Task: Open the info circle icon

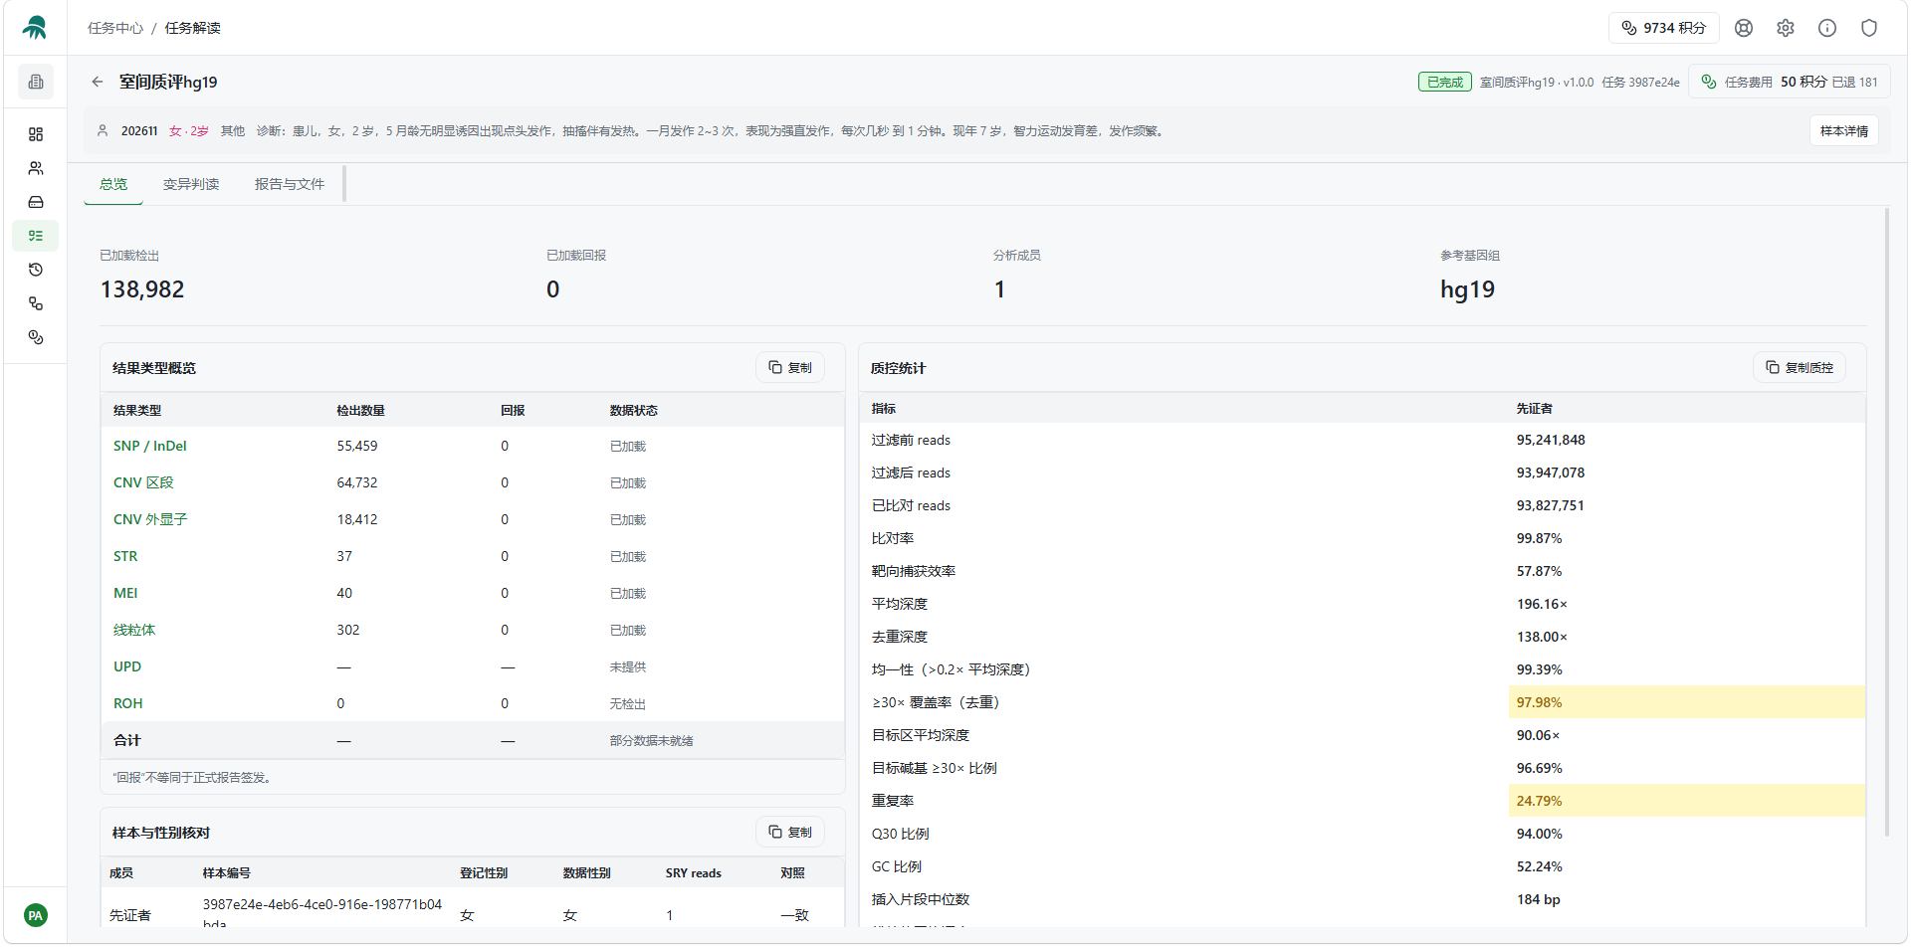Action: coord(1827,28)
